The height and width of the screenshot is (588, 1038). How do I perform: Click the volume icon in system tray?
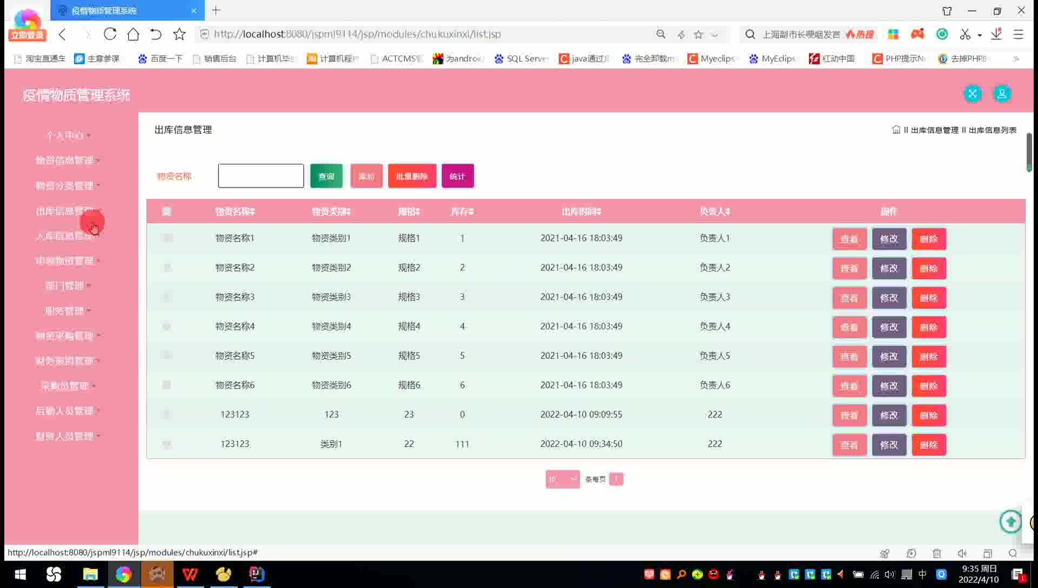890,574
